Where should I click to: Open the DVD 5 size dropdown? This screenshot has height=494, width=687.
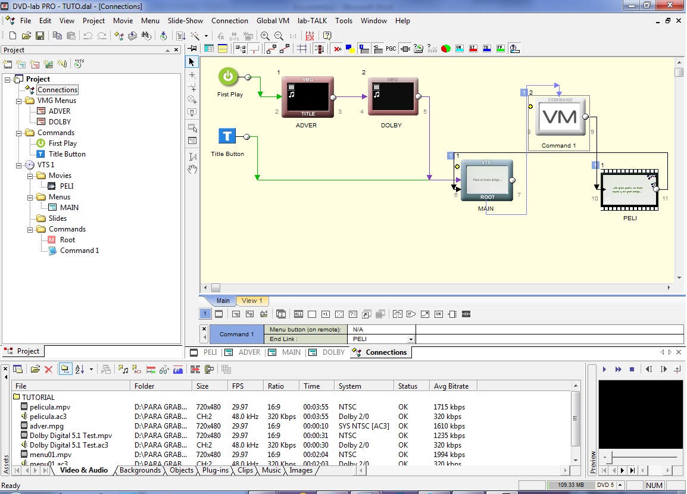tap(620, 485)
